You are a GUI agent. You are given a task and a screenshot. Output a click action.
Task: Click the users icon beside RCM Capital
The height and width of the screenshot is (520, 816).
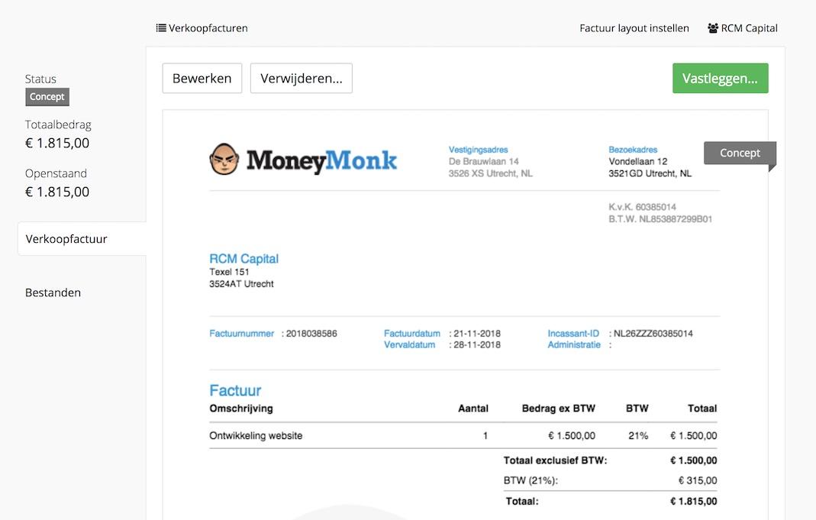(713, 28)
